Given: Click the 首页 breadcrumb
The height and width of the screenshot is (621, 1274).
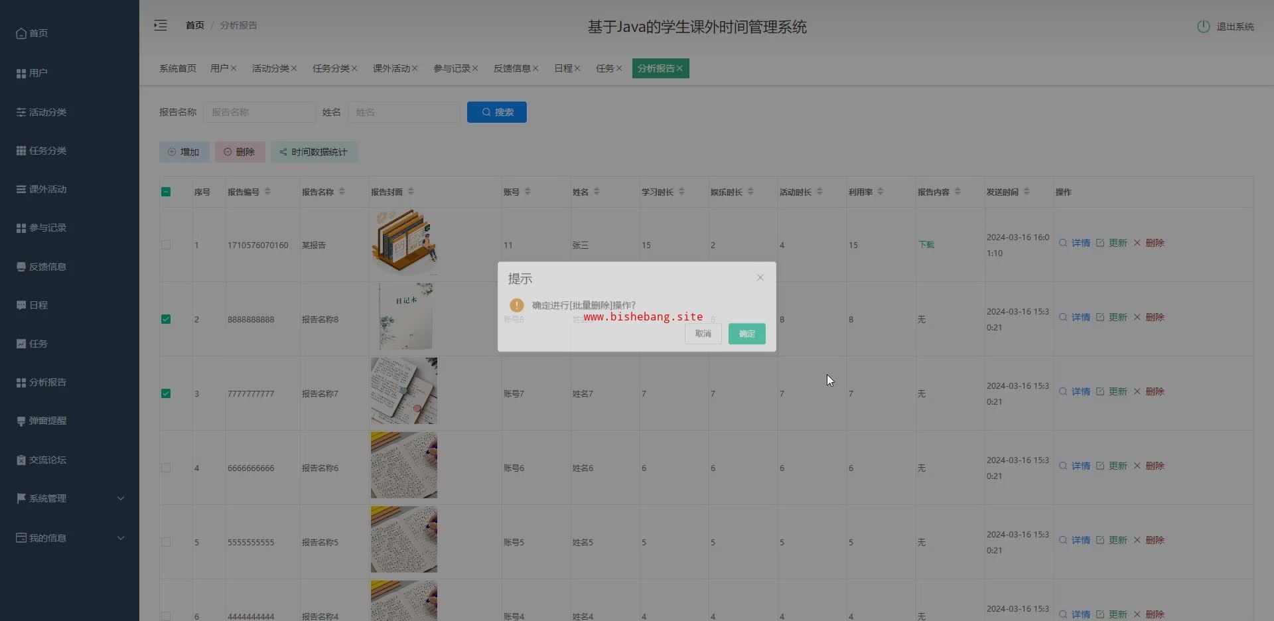Looking at the screenshot, I should point(195,25).
